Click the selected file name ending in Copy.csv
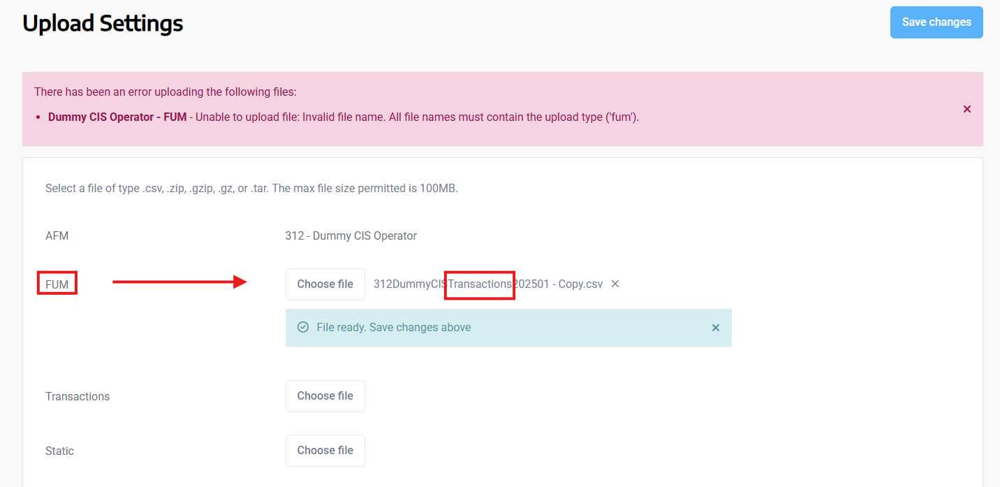This screenshot has width=1000, height=487. coord(487,284)
